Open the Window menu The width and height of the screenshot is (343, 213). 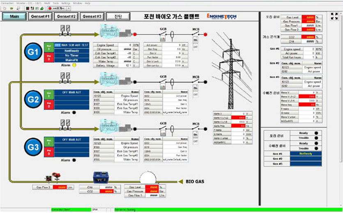[78, 3]
